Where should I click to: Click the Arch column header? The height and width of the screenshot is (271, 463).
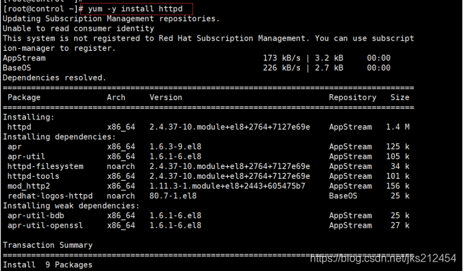pos(116,97)
